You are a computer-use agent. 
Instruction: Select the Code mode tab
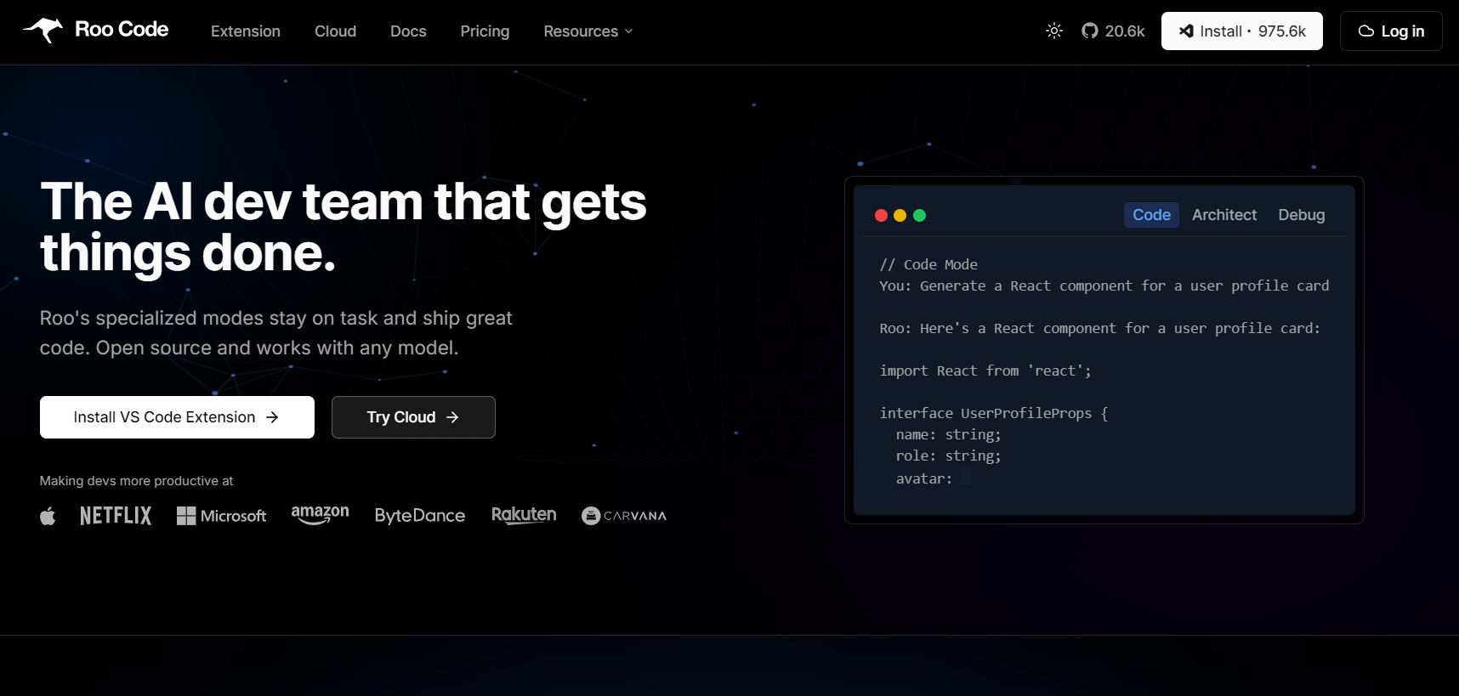point(1151,215)
